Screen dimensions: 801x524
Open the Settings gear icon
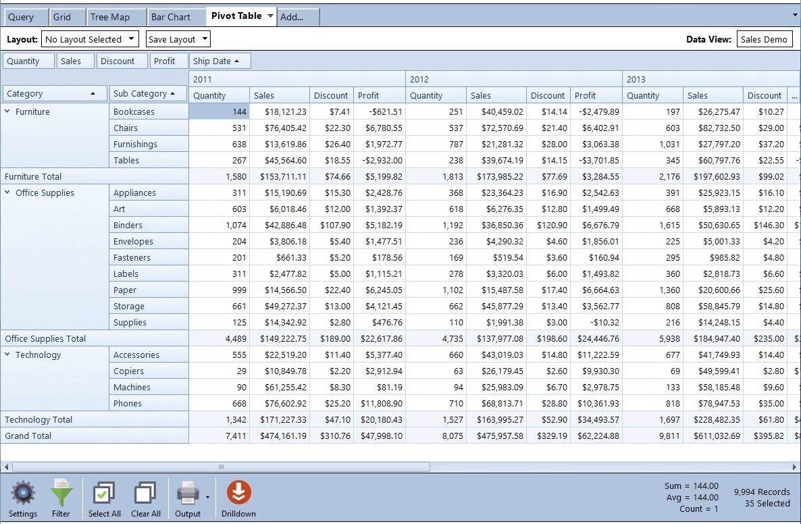tap(23, 494)
